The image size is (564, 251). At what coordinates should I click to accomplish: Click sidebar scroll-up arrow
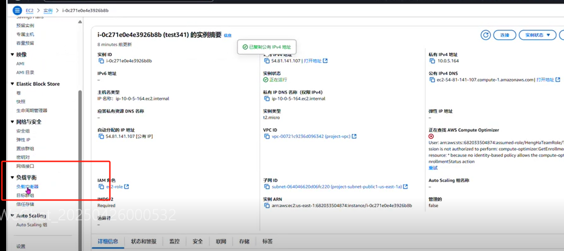point(80,22)
